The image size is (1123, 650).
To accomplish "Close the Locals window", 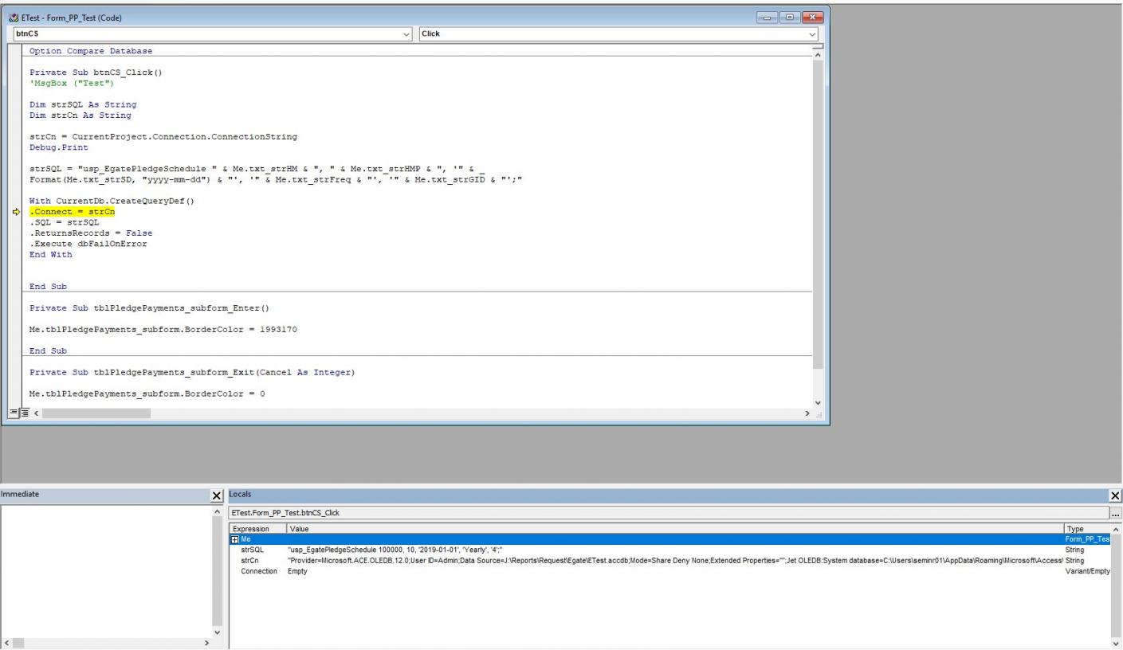I will pos(1115,495).
